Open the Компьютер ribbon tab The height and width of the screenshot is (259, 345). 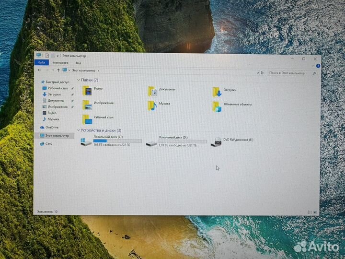pos(60,63)
